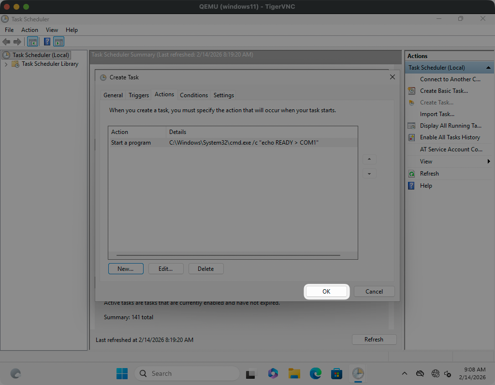Click the blue help toolbar icon
Screen dimensions: 495x385
[x=47, y=42]
